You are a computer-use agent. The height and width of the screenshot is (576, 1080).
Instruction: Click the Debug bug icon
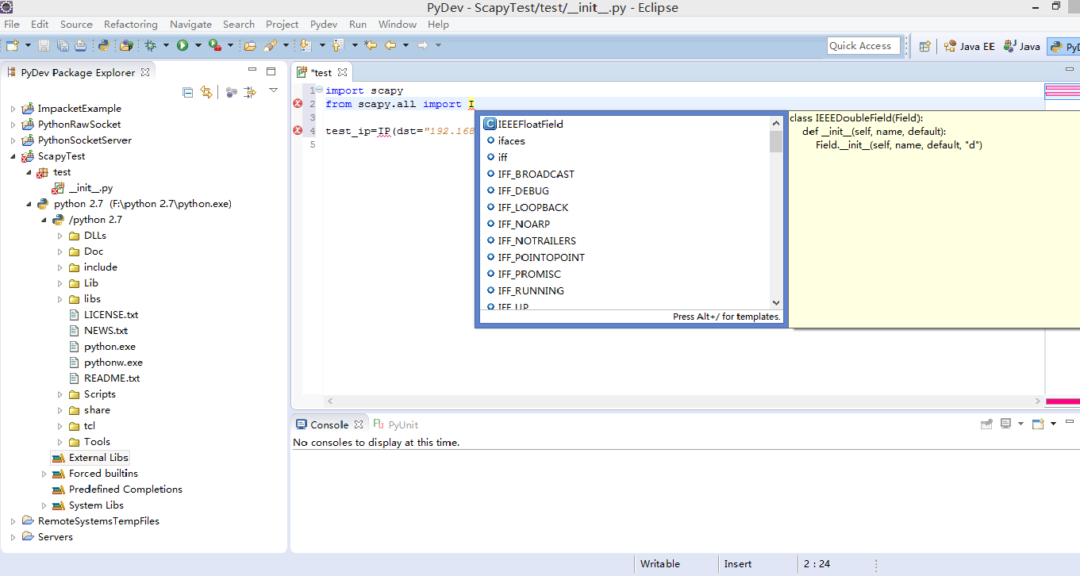[x=150, y=45]
